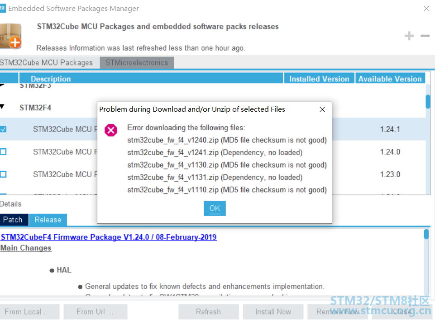Image resolution: width=435 pixels, height=321 pixels.
Task: Click the Remove Now button
Action: [338, 312]
